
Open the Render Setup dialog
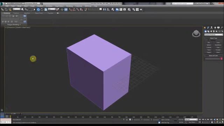point(134,9)
